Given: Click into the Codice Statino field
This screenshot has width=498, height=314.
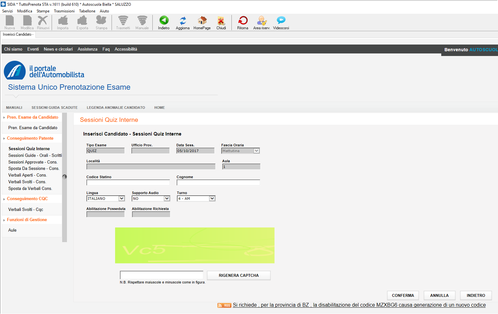Looking at the screenshot, I should click(x=128, y=183).
